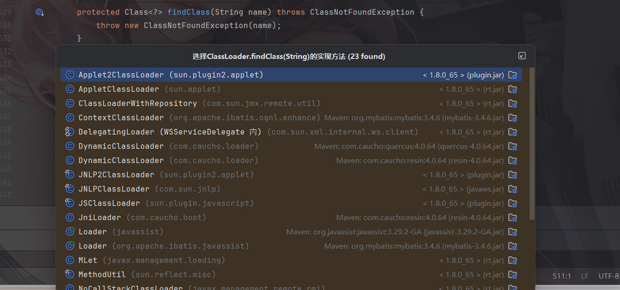The width and height of the screenshot is (620, 290).
Task: Pick Loader from the javassist-3.29.2-GA jar
Action: coord(93,232)
